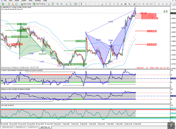Open the File menu
Viewport: 176px width, 129px height.
pos(5,1)
